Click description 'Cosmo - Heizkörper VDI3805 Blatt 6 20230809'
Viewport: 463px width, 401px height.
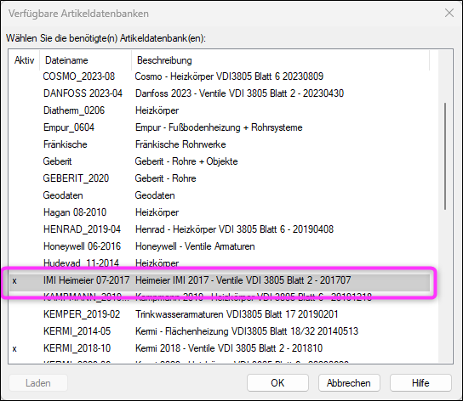[x=229, y=76]
